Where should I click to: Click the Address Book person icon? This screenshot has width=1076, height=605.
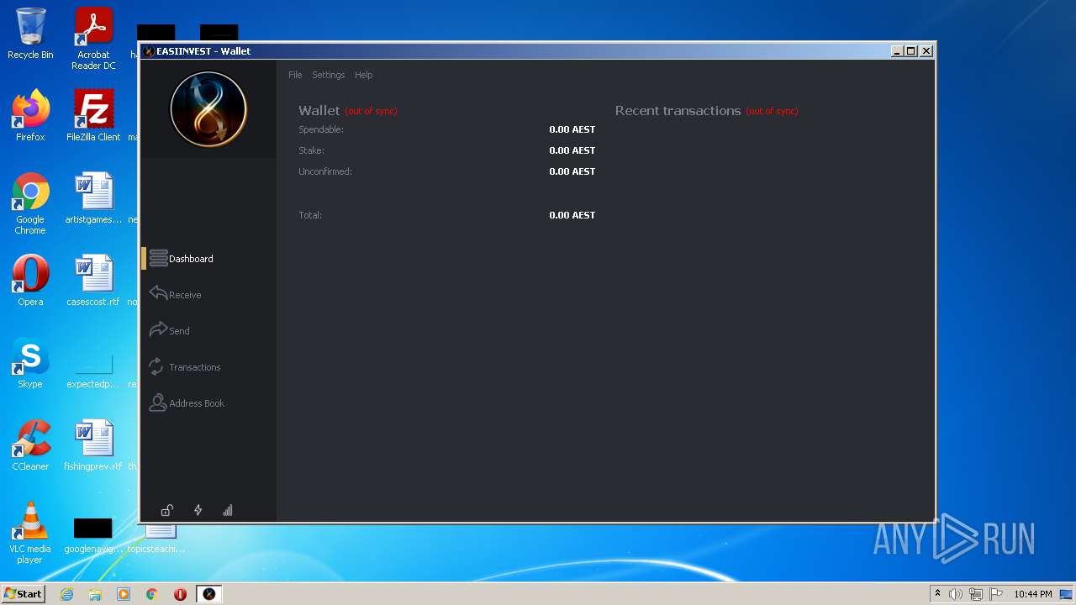click(x=157, y=402)
